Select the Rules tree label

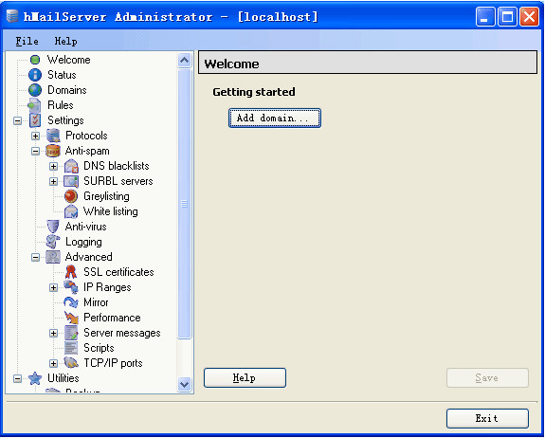tap(61, 105)
